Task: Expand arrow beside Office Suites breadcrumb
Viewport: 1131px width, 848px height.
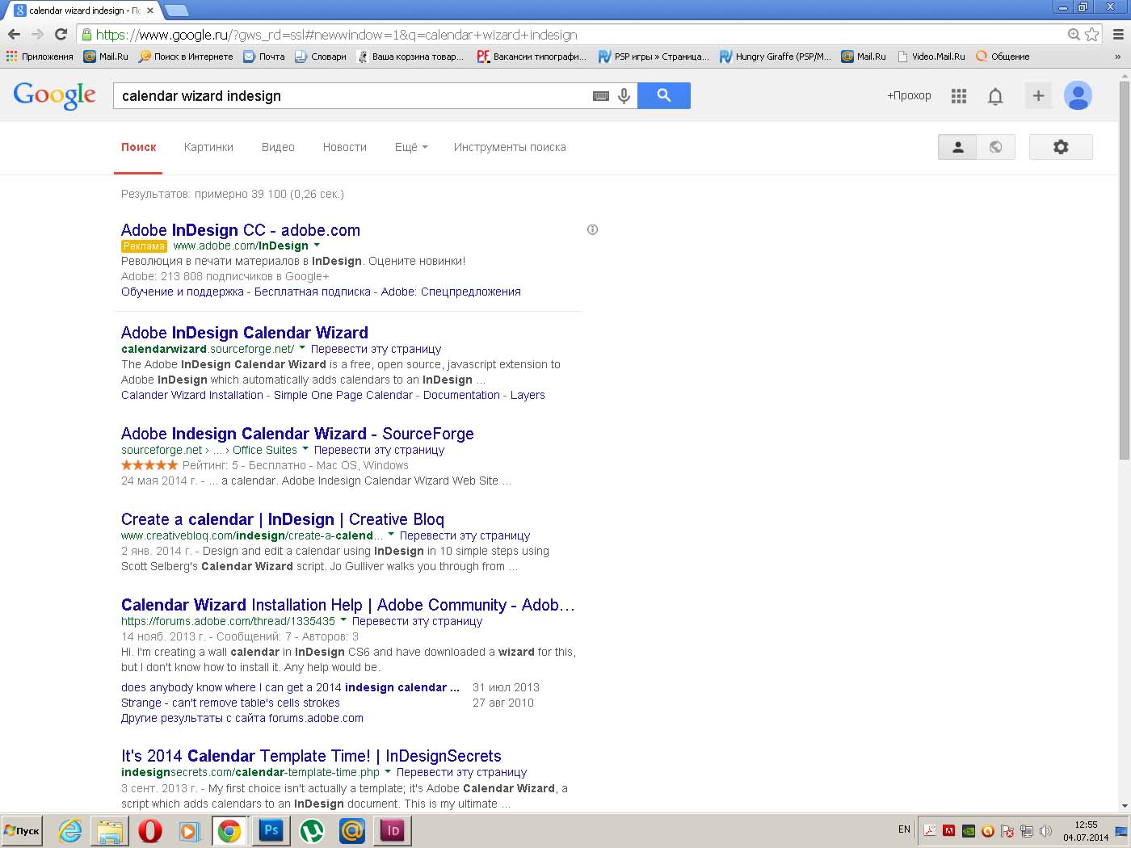Action: point(305,449)
